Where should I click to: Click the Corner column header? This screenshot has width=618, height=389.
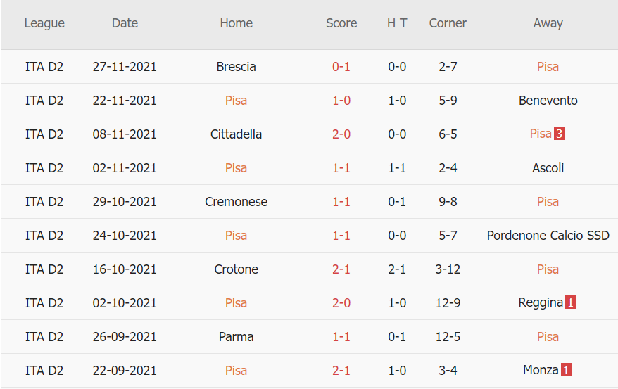point(448,23)
